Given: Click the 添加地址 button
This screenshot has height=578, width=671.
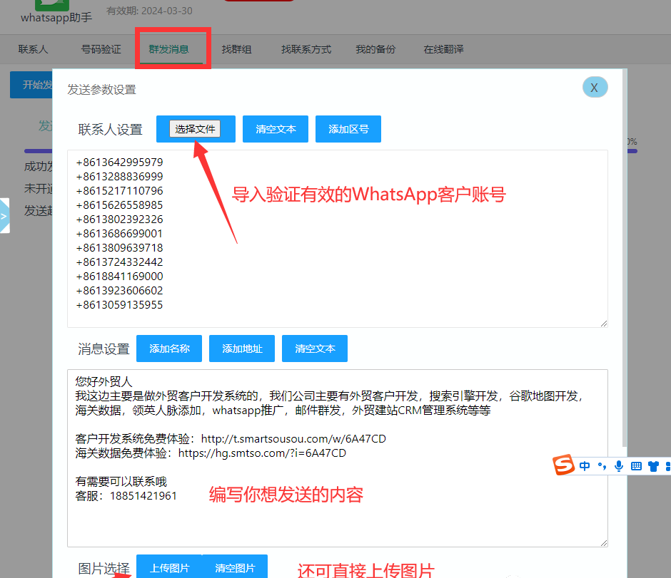Looking at the screenshot, I should coord(242,349).
